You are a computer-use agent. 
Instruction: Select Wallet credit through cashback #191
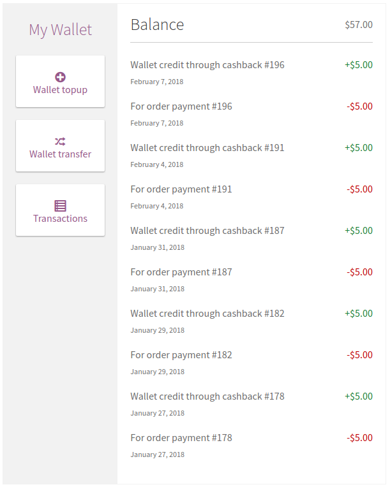(207, 148)
